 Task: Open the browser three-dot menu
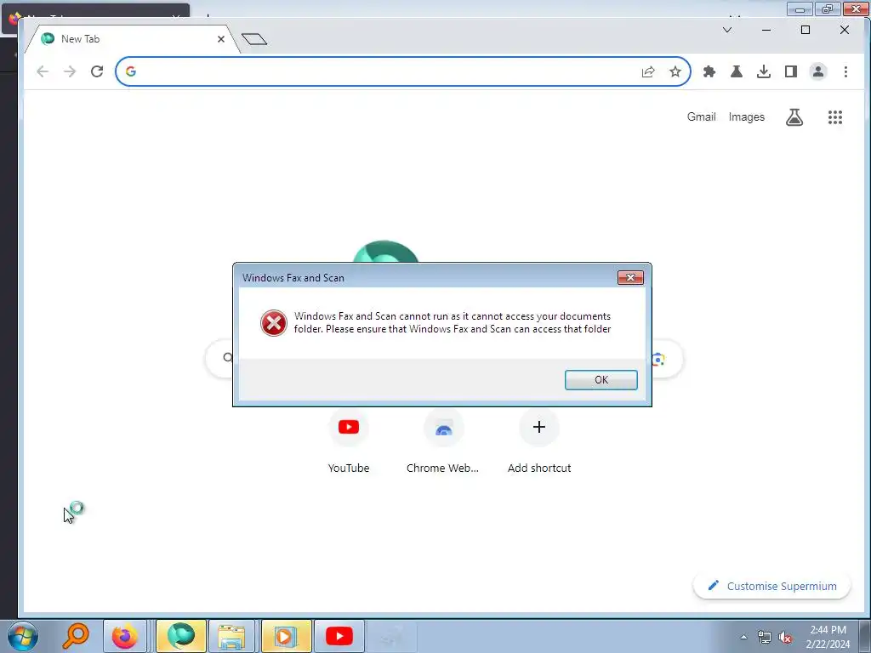pos(845,71)
